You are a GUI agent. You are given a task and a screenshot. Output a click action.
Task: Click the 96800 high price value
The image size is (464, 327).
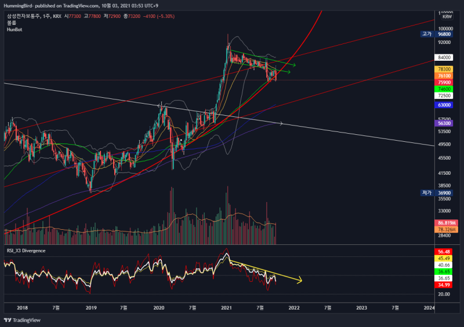(444, 34)
